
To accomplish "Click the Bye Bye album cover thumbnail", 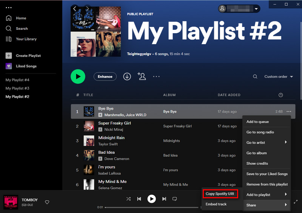I will (89, 112).
